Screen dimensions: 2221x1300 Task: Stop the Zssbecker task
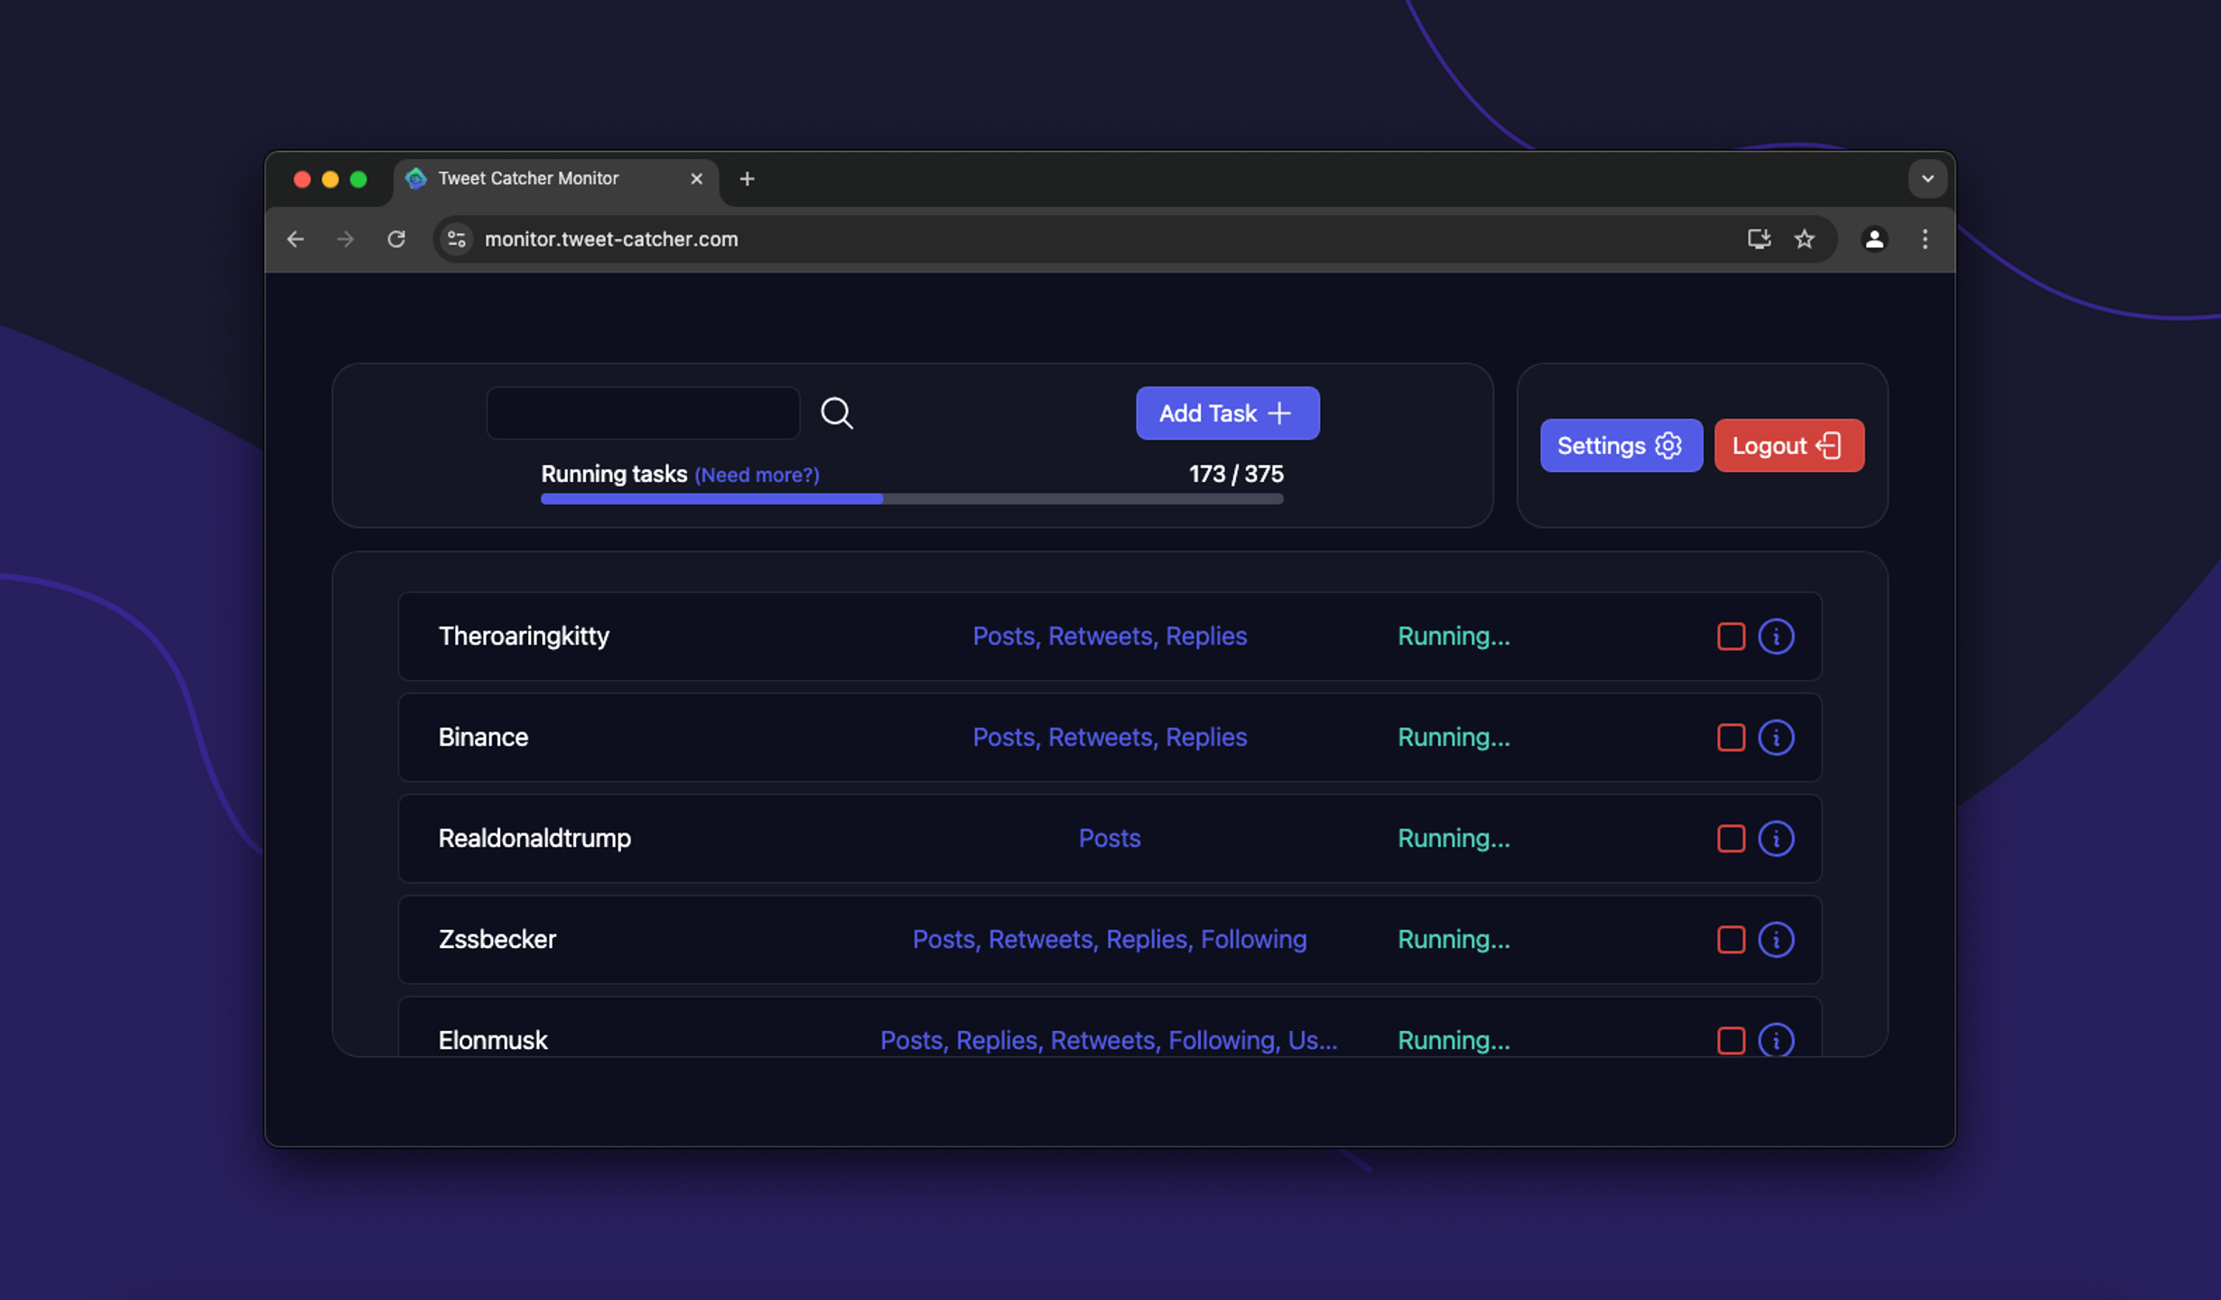click(1730, 940)
